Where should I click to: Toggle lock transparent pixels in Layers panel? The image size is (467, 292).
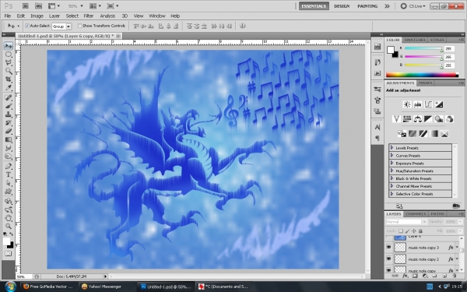401,231
